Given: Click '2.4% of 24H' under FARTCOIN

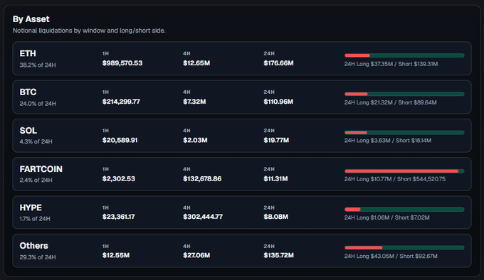Looking at the screenshot, I should pos(36,181).
